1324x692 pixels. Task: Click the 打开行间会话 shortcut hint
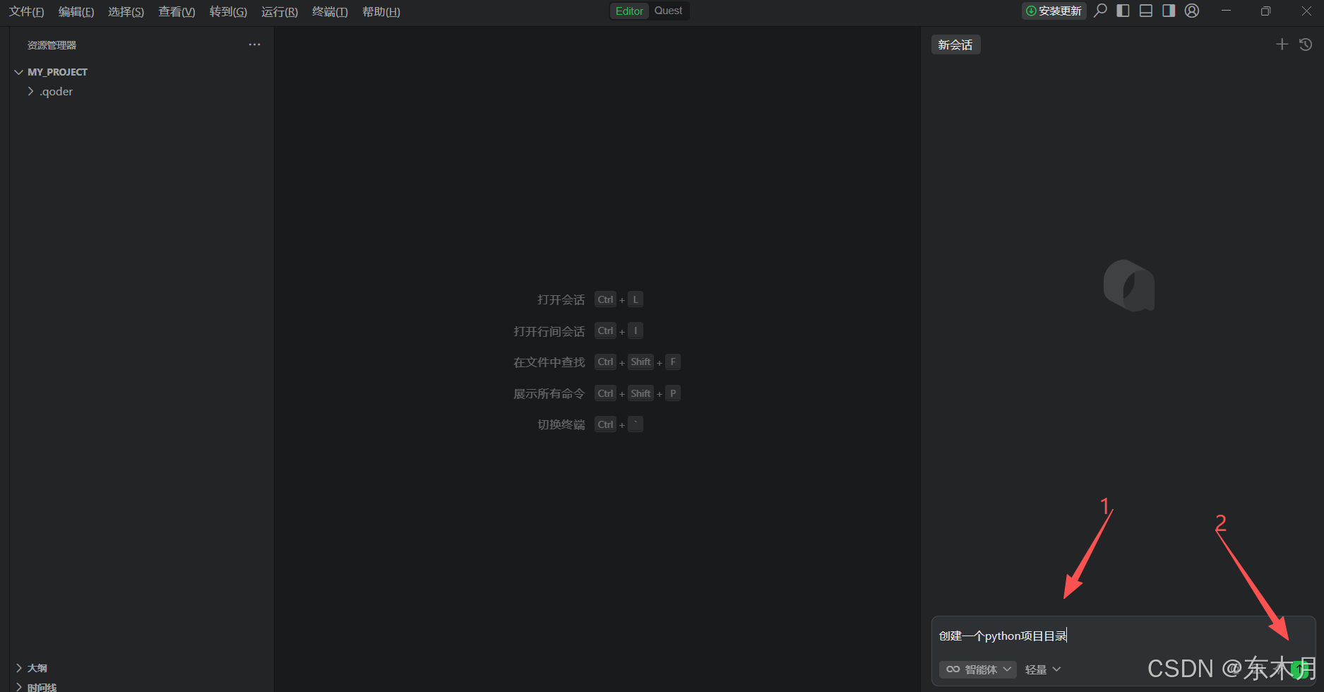coord(549,331)
